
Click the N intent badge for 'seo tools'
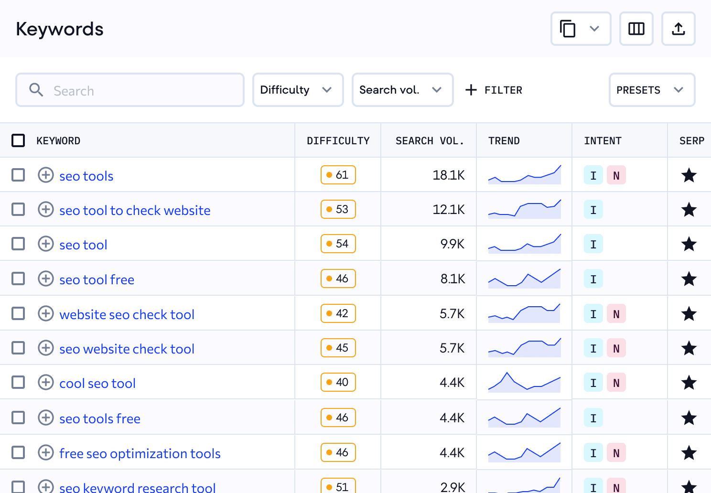tap(616, 175)
